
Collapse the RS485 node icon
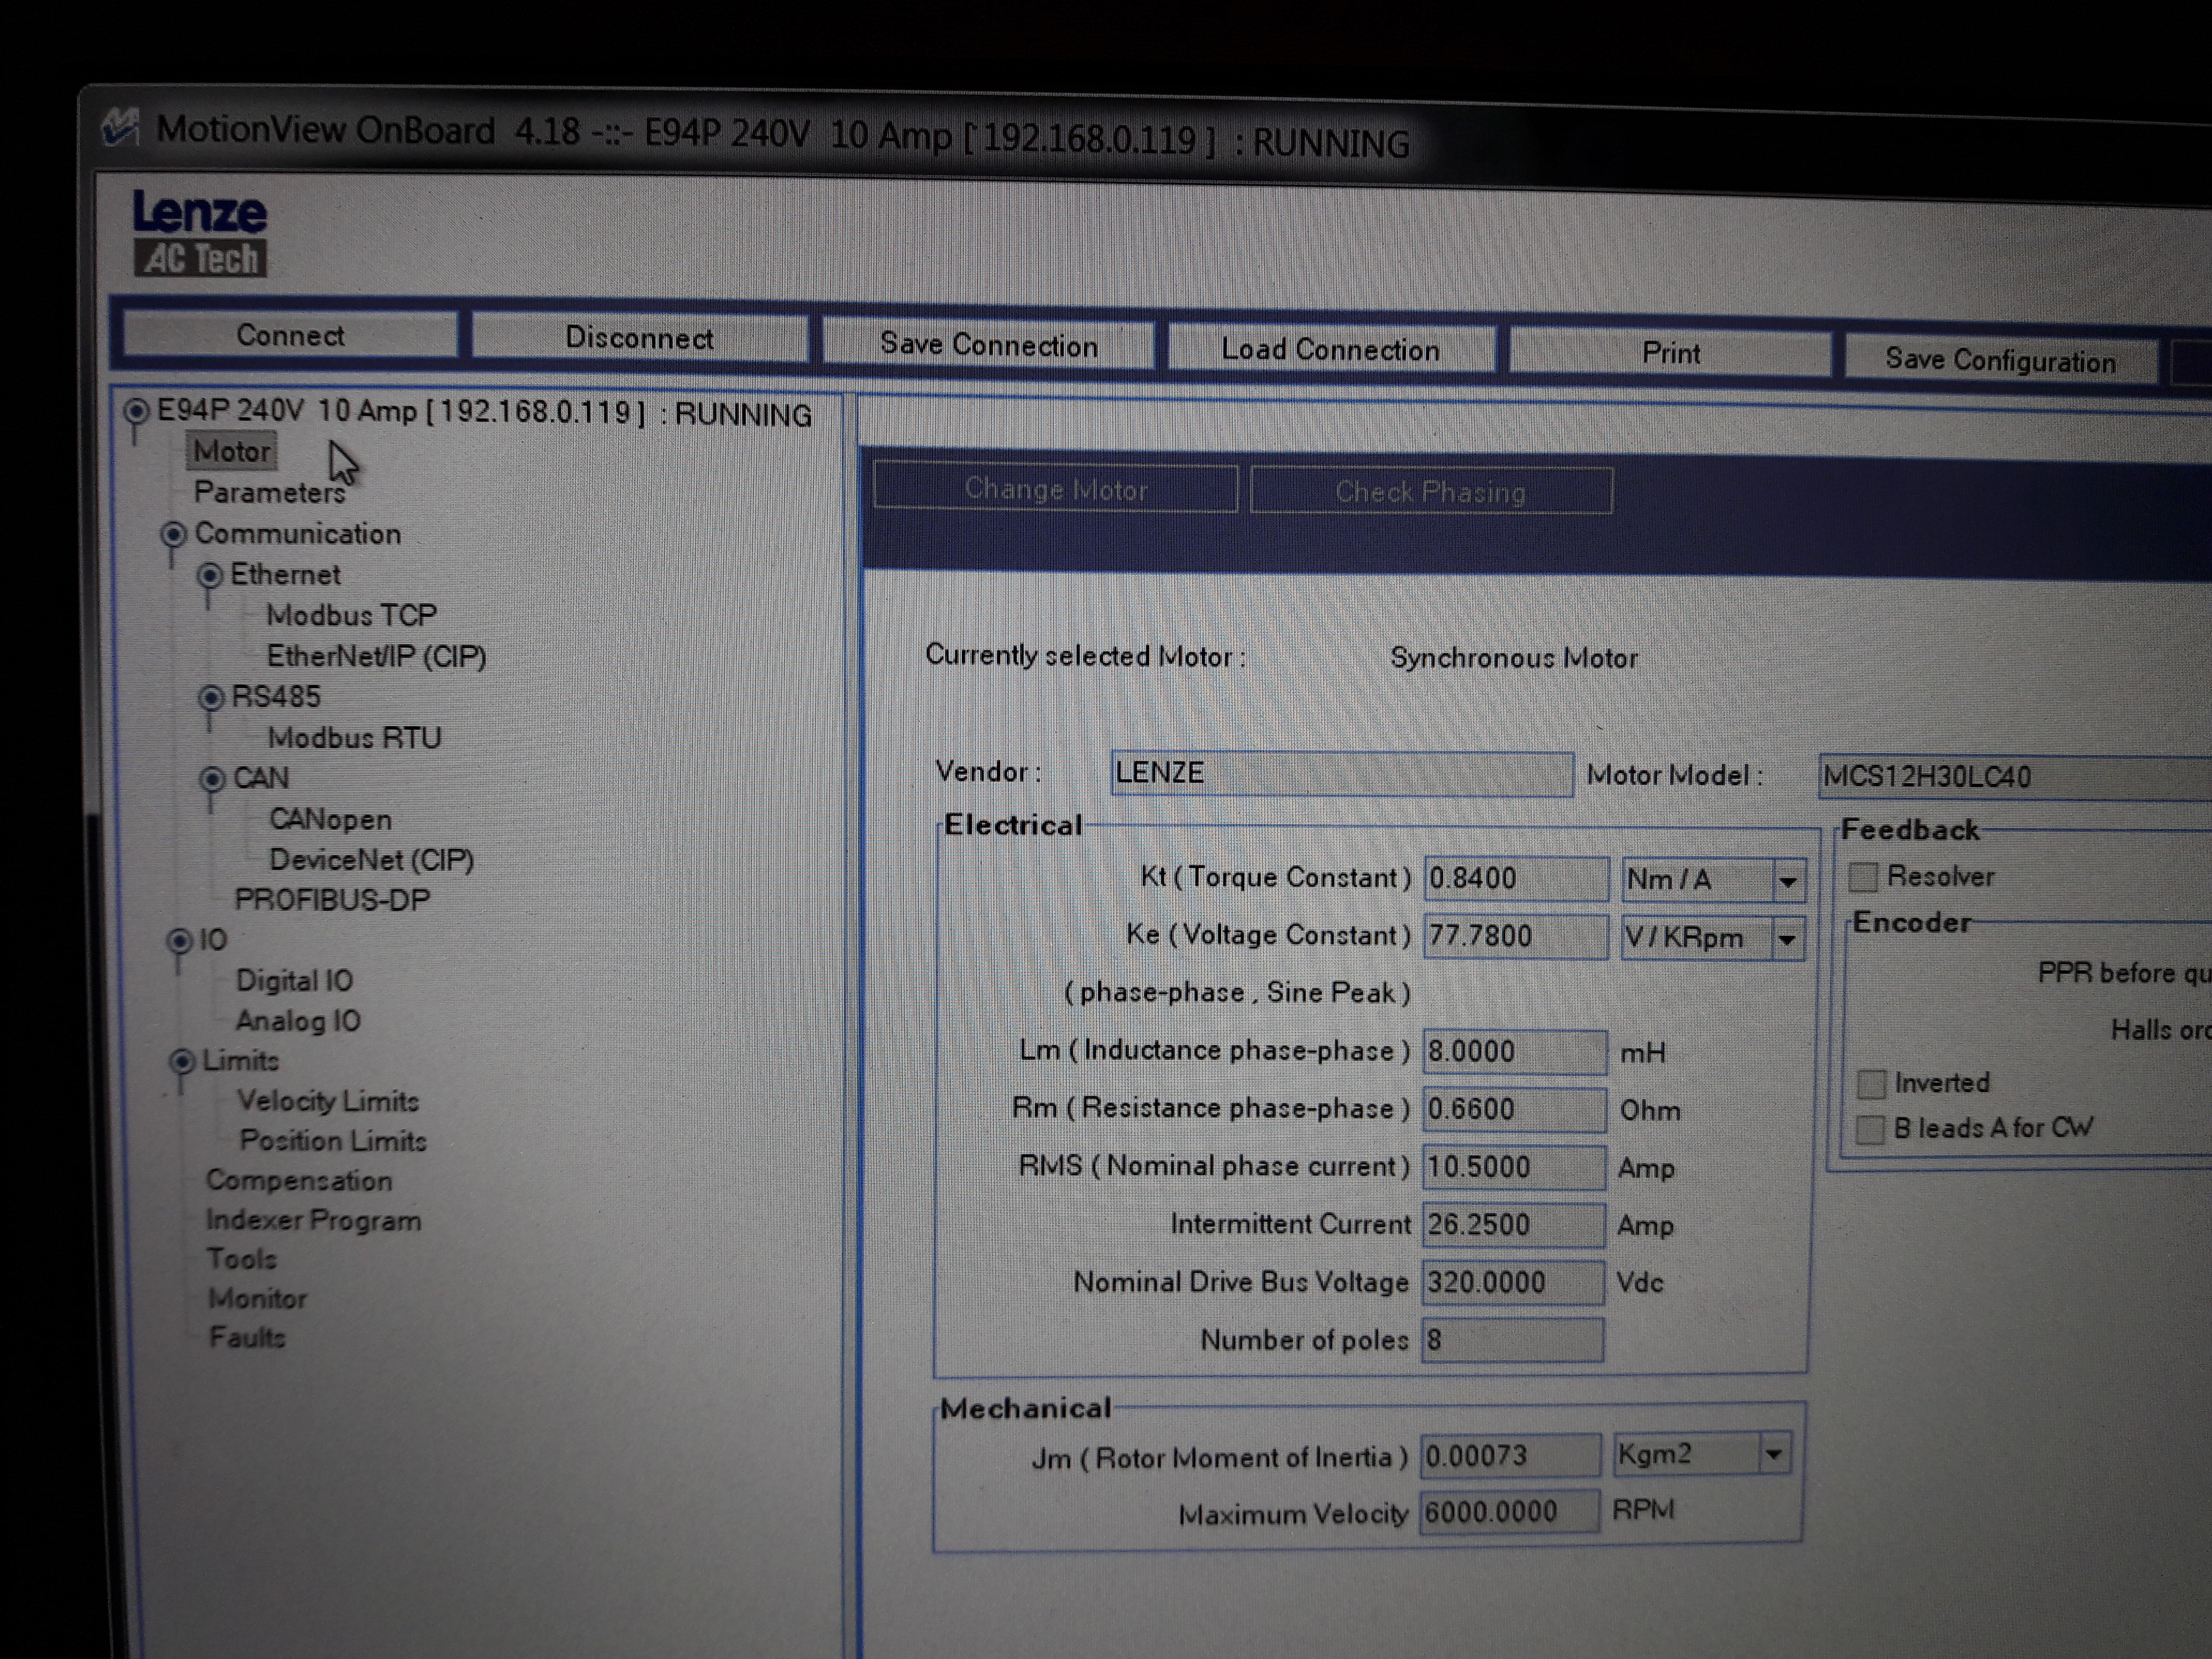coord(210,697)
